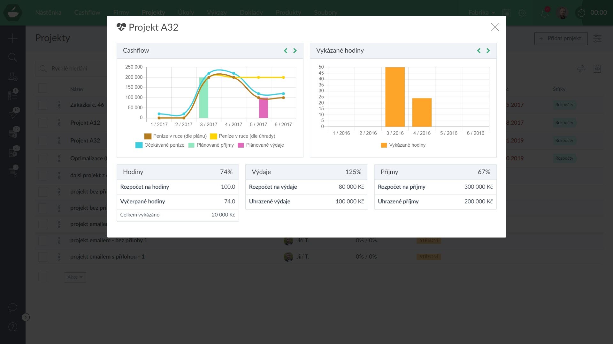
Task: Open the notifications bell
Action: tap(544, 13)
